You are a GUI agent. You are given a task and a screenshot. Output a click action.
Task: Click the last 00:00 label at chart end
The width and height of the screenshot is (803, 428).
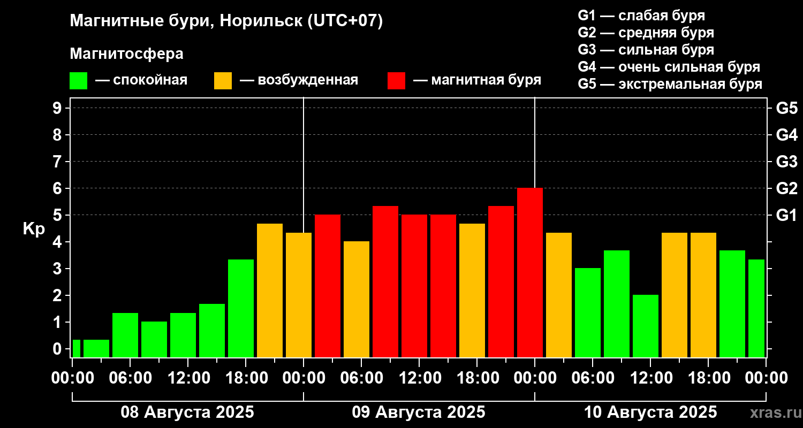click(x=766, y=378)
